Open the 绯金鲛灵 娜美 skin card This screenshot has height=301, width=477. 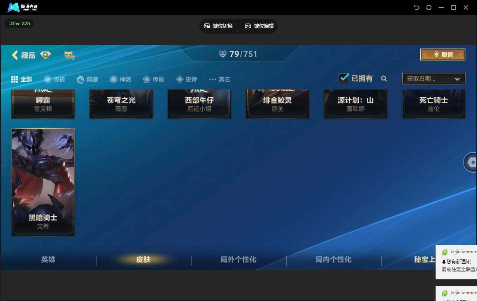[277, 104]
